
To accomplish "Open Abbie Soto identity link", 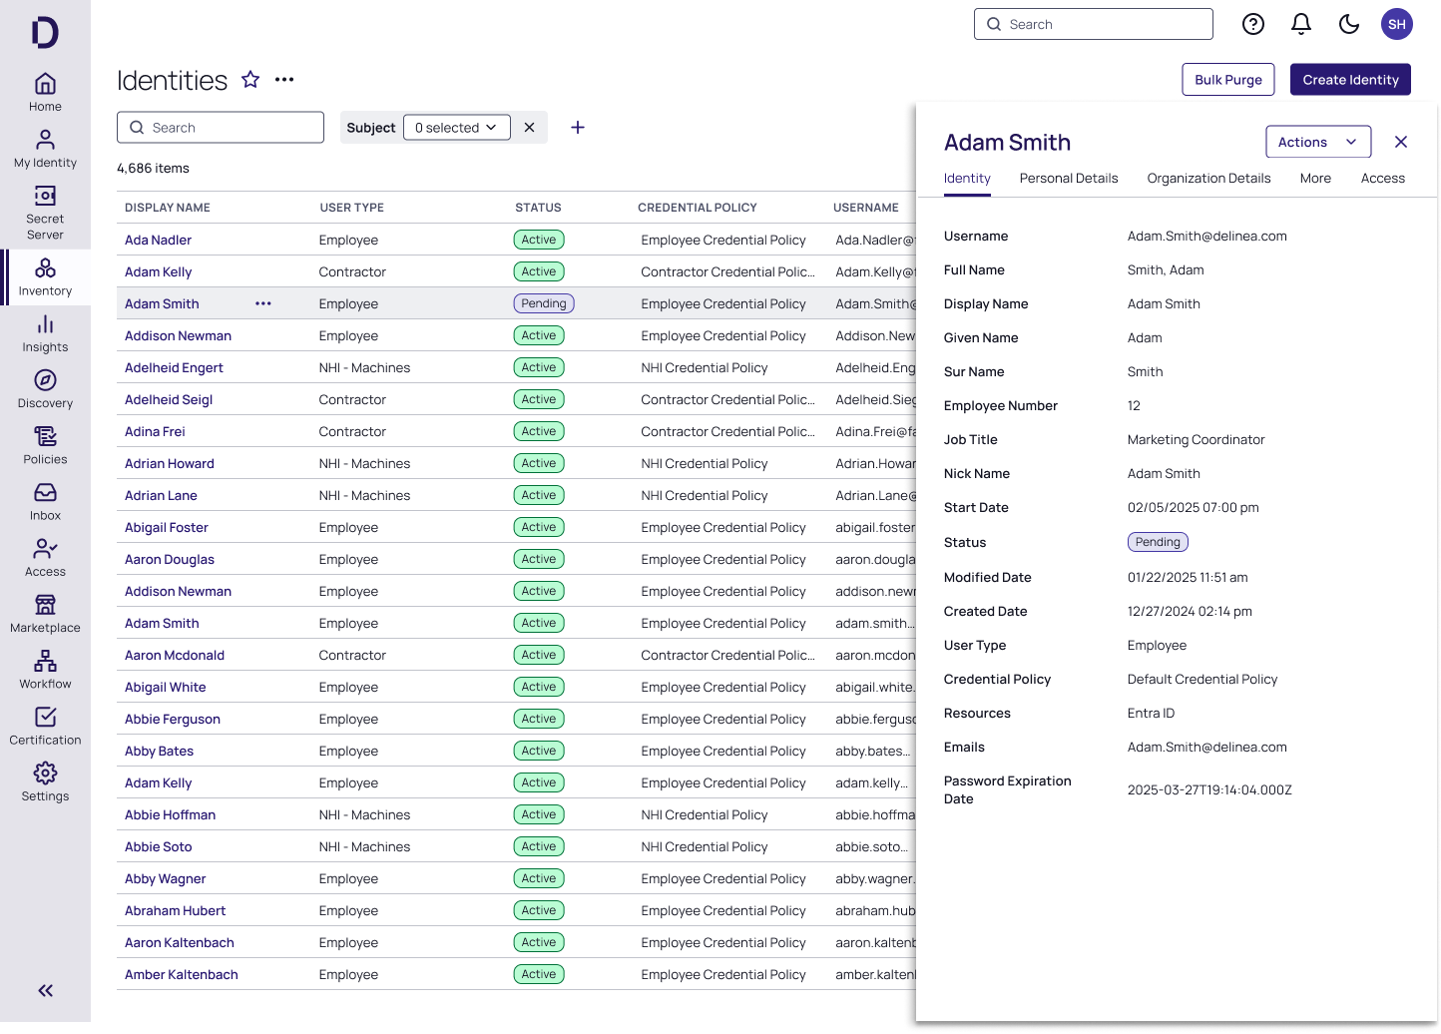I will pyautogui.click(x=158, y=846).
